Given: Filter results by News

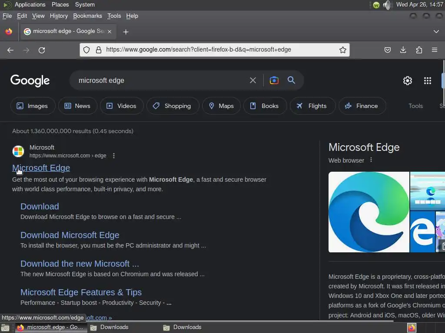Looking at the screenshot, I should coord(77,106).
